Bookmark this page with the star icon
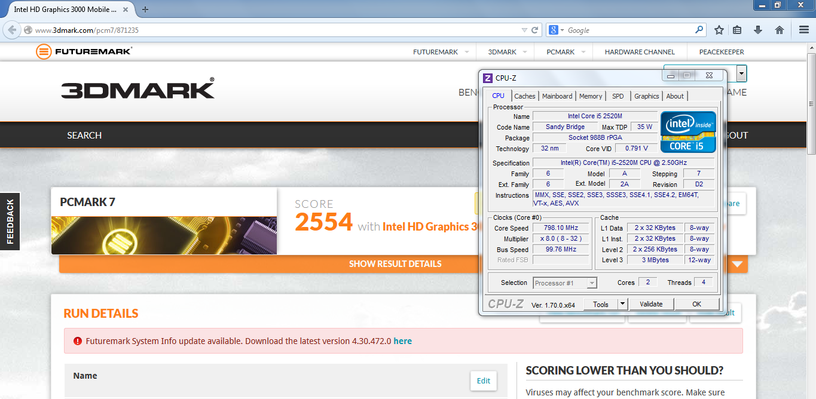 click(x=719, y=30)
